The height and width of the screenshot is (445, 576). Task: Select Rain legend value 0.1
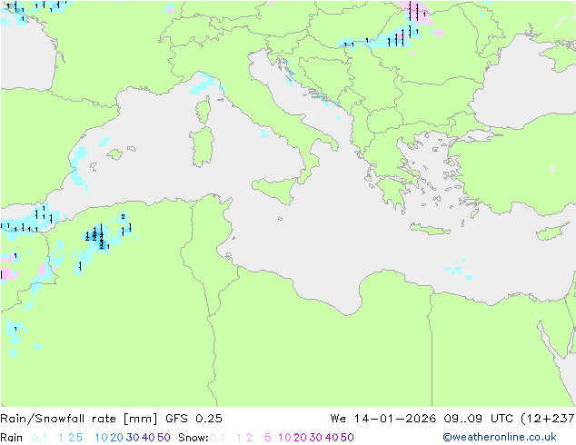[39, 438]
